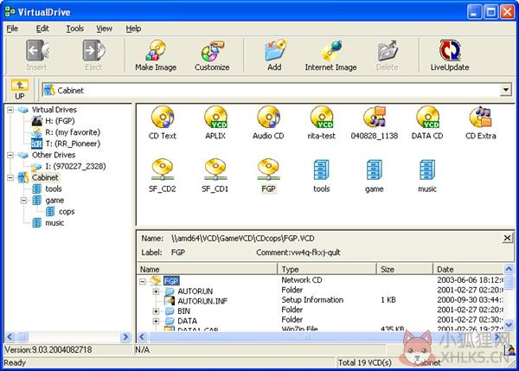The width and height of the screenshot is (519, 371).
Task: Open the Help menu
Action: 133,29
